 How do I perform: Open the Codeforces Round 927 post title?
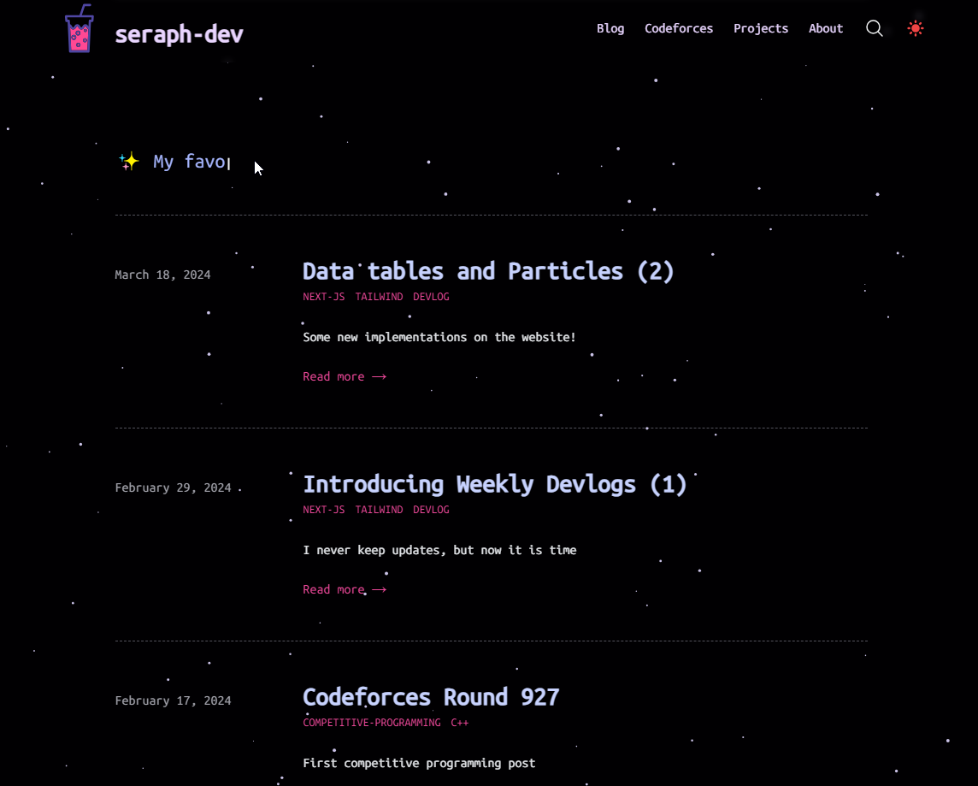431,697
